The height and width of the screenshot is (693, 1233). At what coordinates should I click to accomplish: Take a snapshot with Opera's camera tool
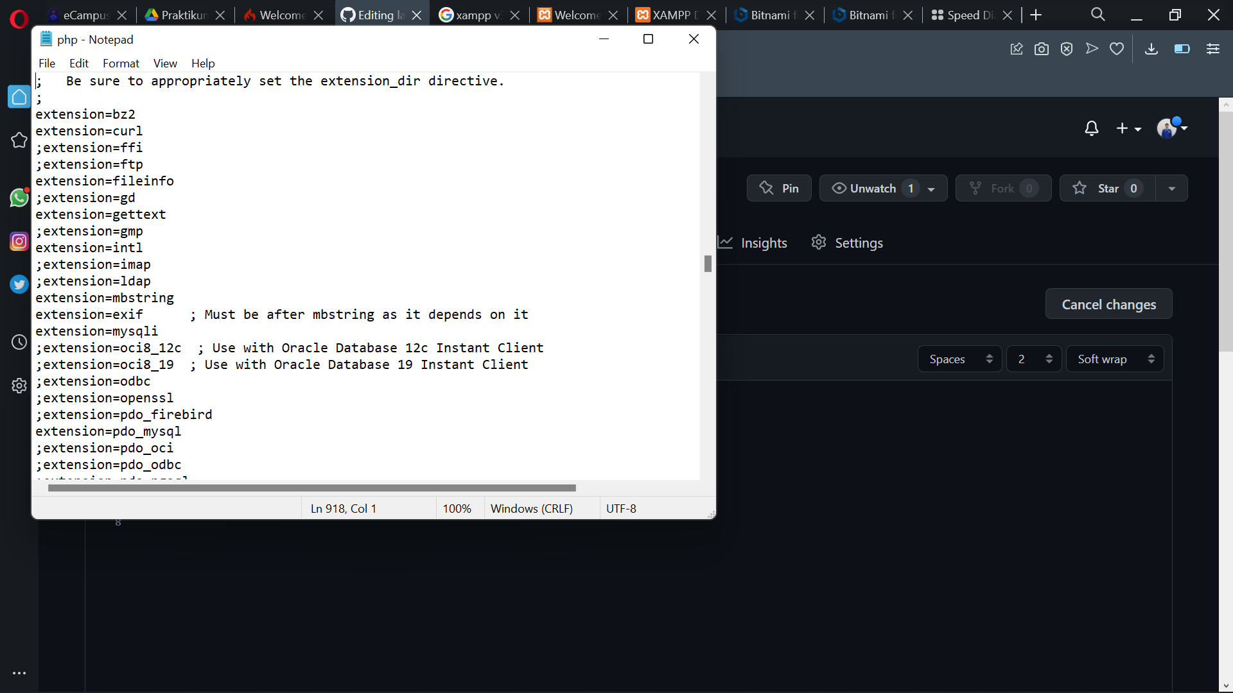click(x=1042, y=48)
